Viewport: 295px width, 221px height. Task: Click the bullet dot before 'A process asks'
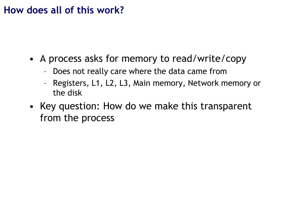[x=32, y=59]
